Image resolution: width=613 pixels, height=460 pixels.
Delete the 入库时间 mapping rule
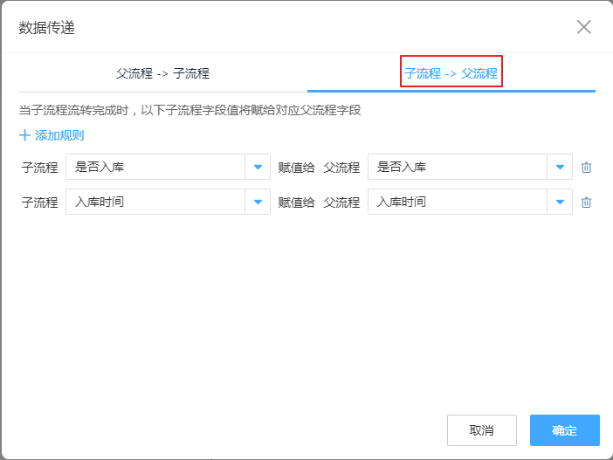pos(586,203)
